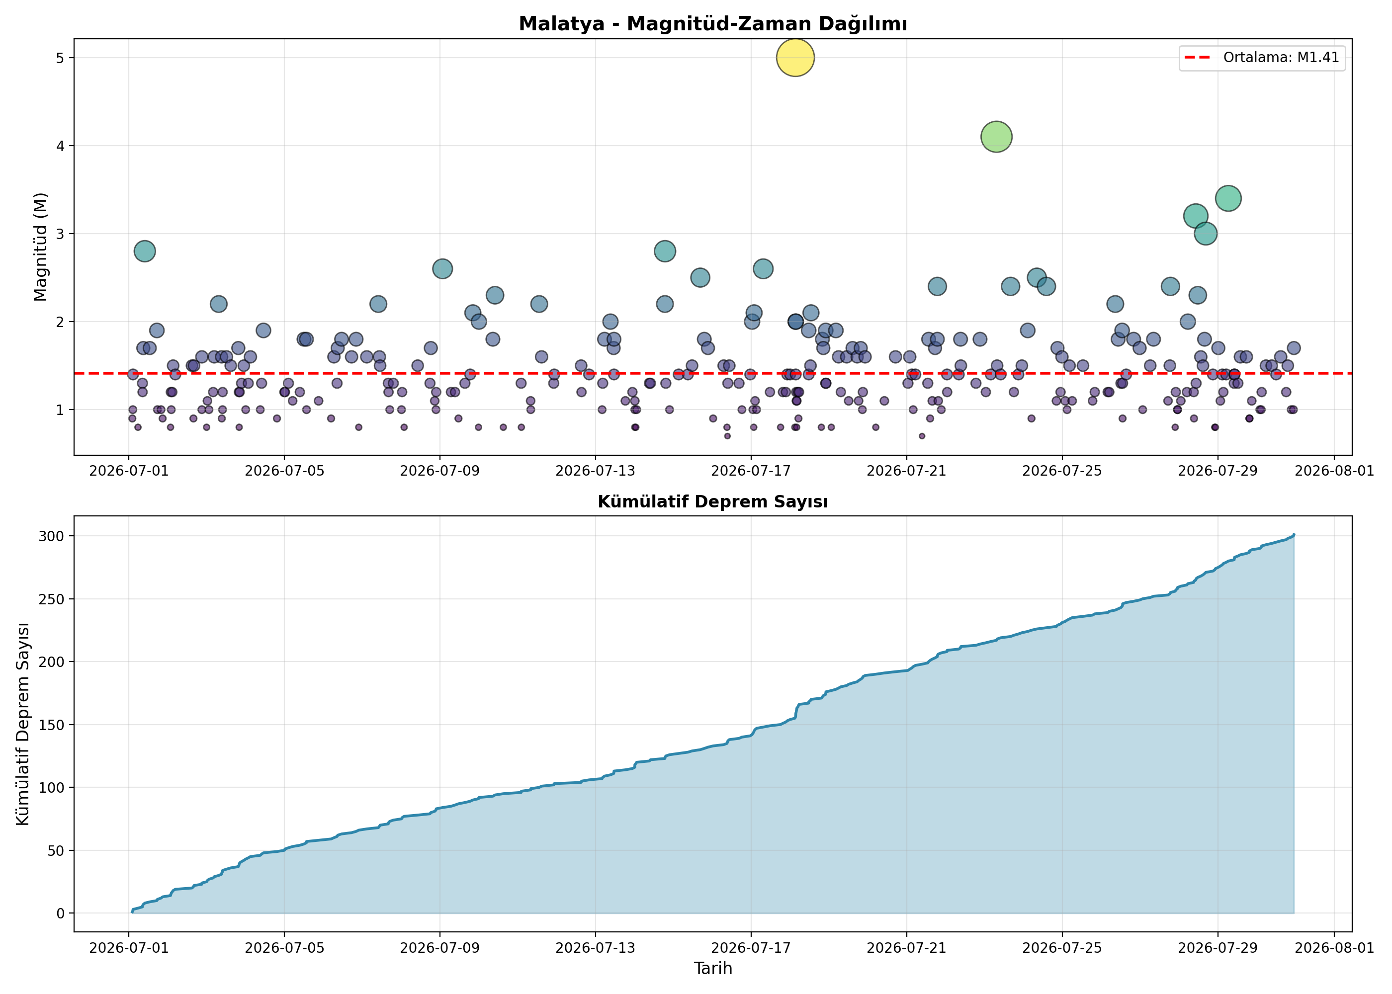
Task: Click "2026-07-13" on the top chart axis
Action: click(x=595, y=471)
